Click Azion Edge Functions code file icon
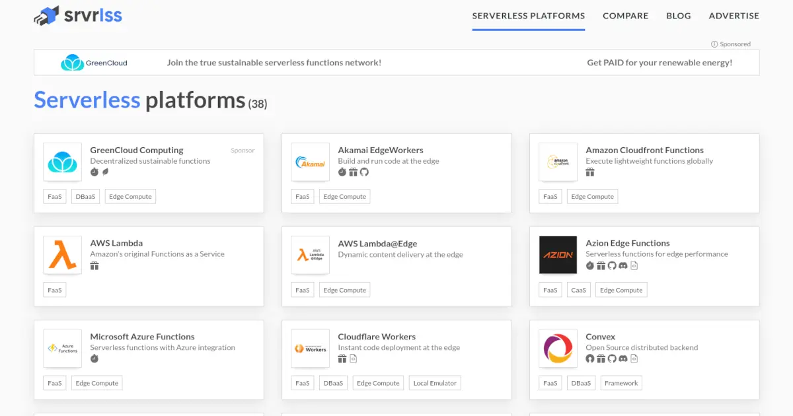 (634, 265)
